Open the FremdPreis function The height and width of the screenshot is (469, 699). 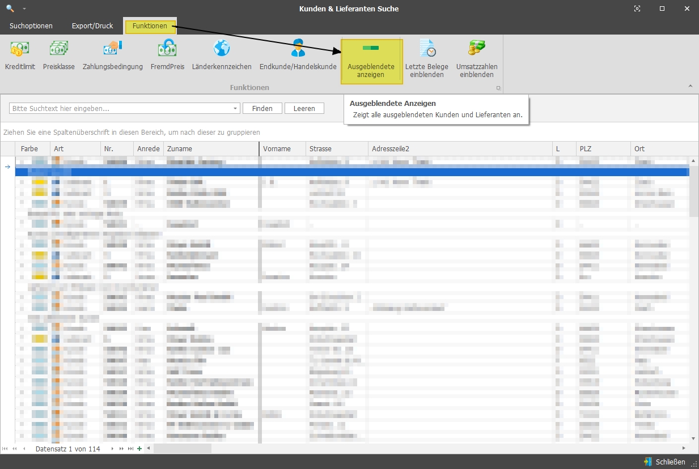[167, 56]
